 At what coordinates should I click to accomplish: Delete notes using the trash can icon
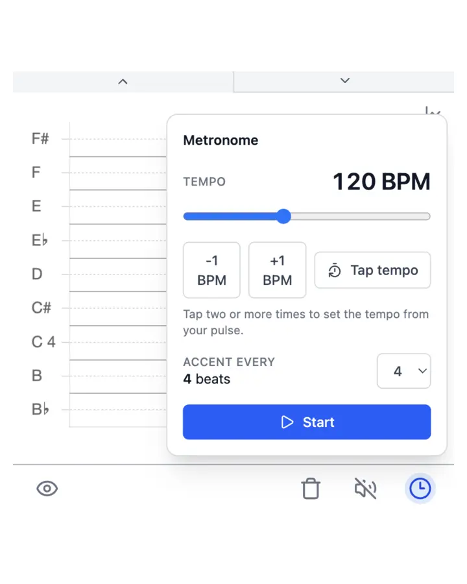pos(311,489)
